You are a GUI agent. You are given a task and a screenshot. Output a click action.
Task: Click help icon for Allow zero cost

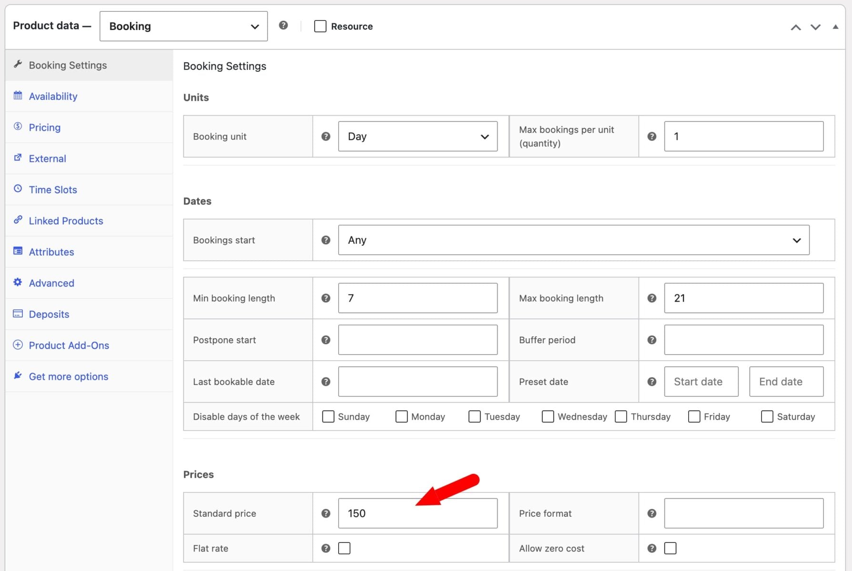click(652, 549)
